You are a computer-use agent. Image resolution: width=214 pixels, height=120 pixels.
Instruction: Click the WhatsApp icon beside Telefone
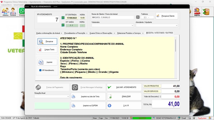[138, 17]
